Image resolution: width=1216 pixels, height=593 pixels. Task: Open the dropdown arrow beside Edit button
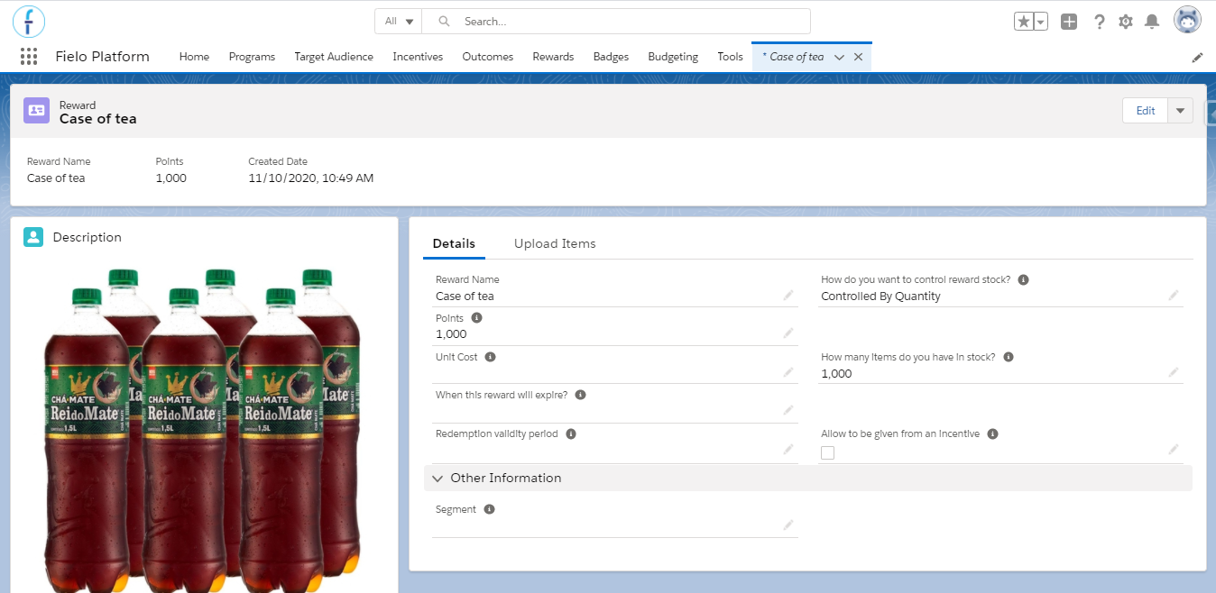pyautogui.click(x=1180, y=110)
